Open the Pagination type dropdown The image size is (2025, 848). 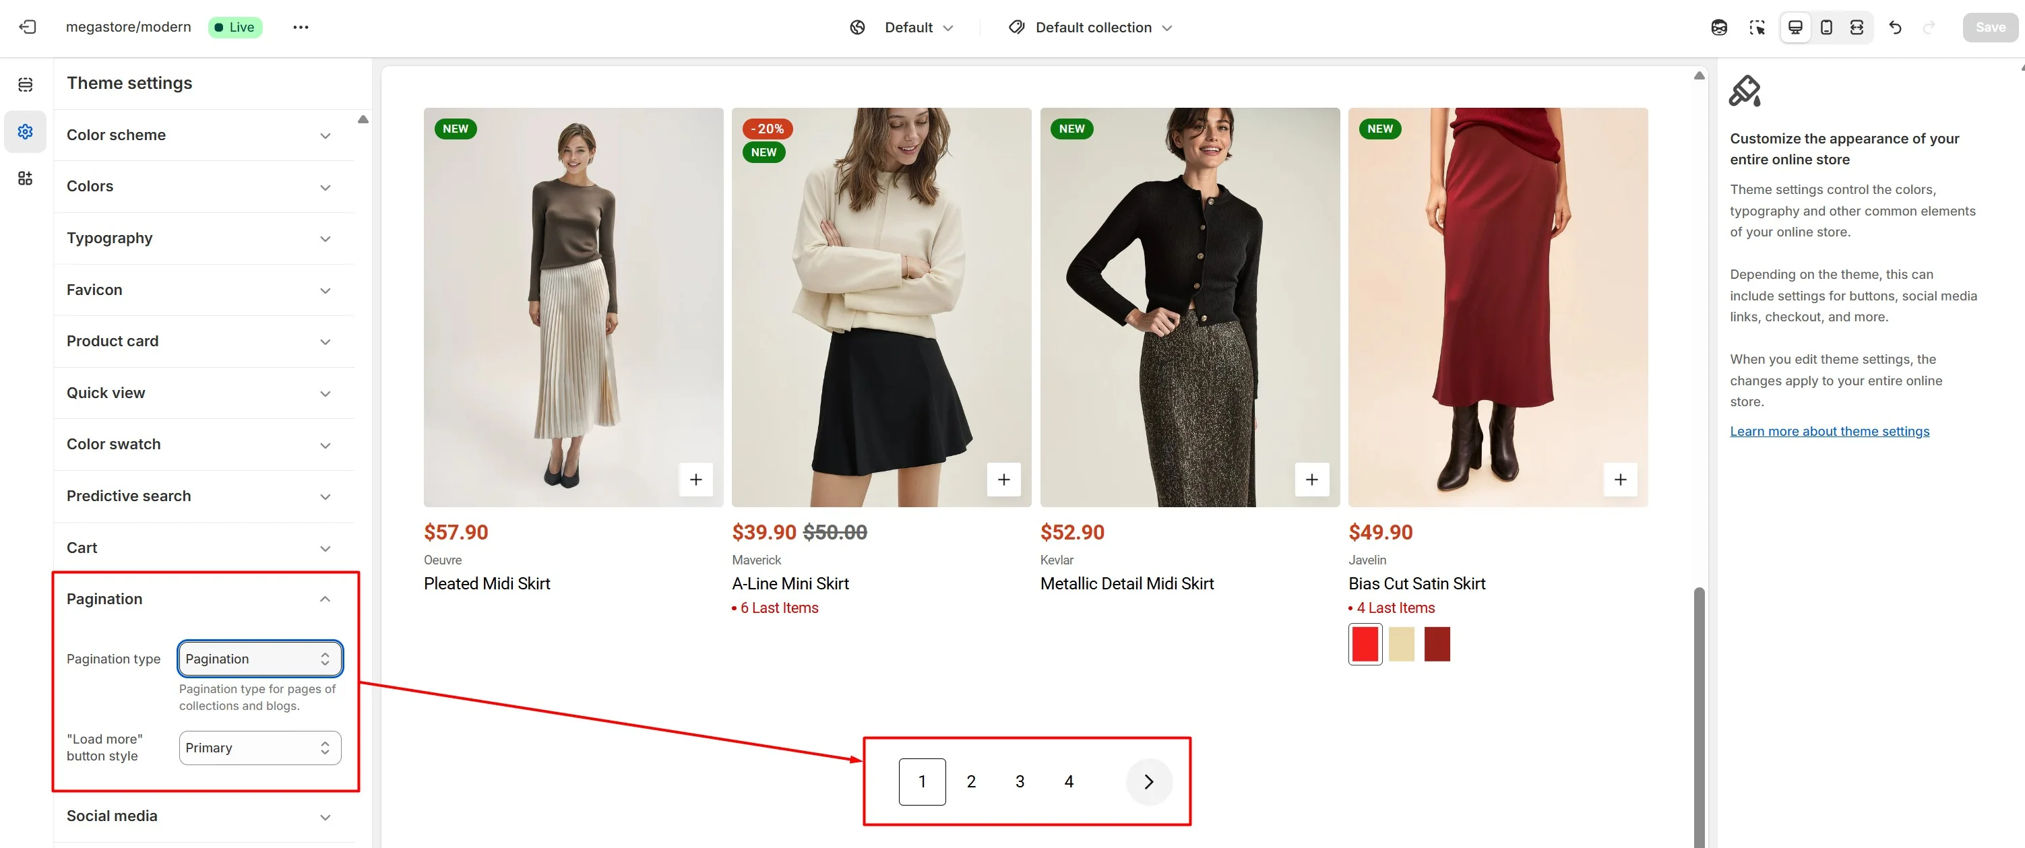(259, 659)
